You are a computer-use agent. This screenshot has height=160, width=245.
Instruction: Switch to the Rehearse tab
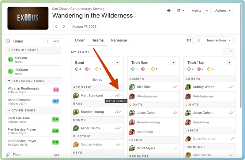[x=119, y=40]
